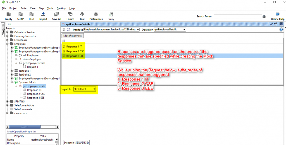286x145 pixels.
Task: Open Preferences gear icon
Action: 96,14
